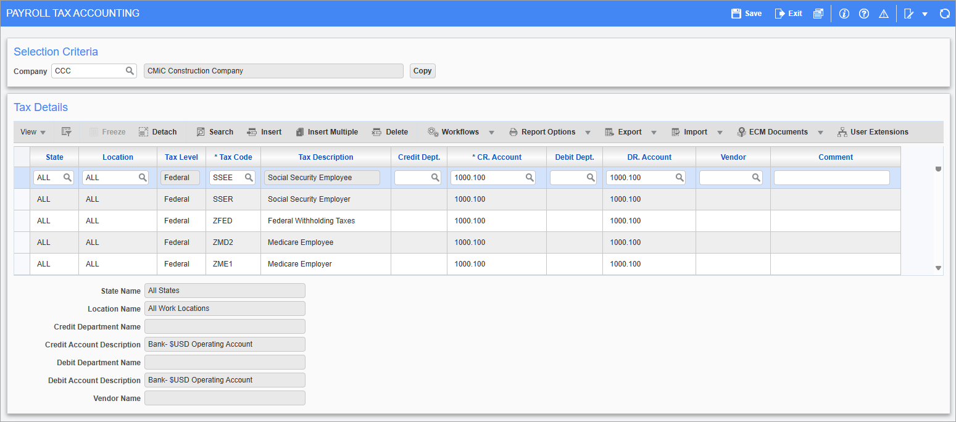
Task: Open the information circle icon
Action: click(x=844, y=14)
